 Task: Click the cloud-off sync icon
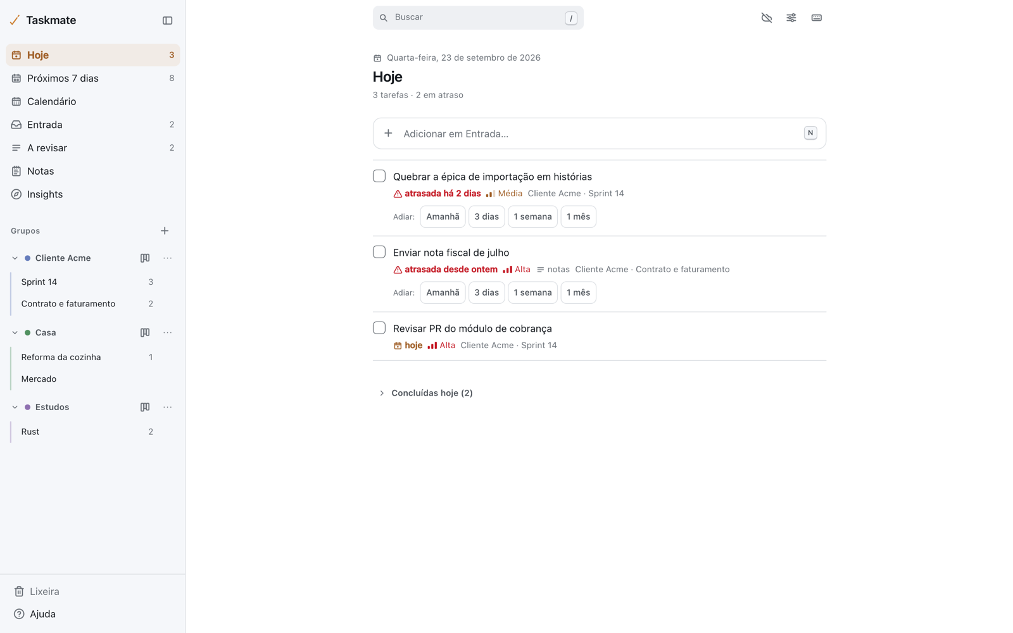click(766, 18)
